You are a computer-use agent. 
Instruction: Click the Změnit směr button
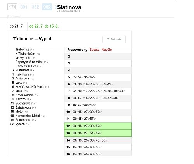114,40
